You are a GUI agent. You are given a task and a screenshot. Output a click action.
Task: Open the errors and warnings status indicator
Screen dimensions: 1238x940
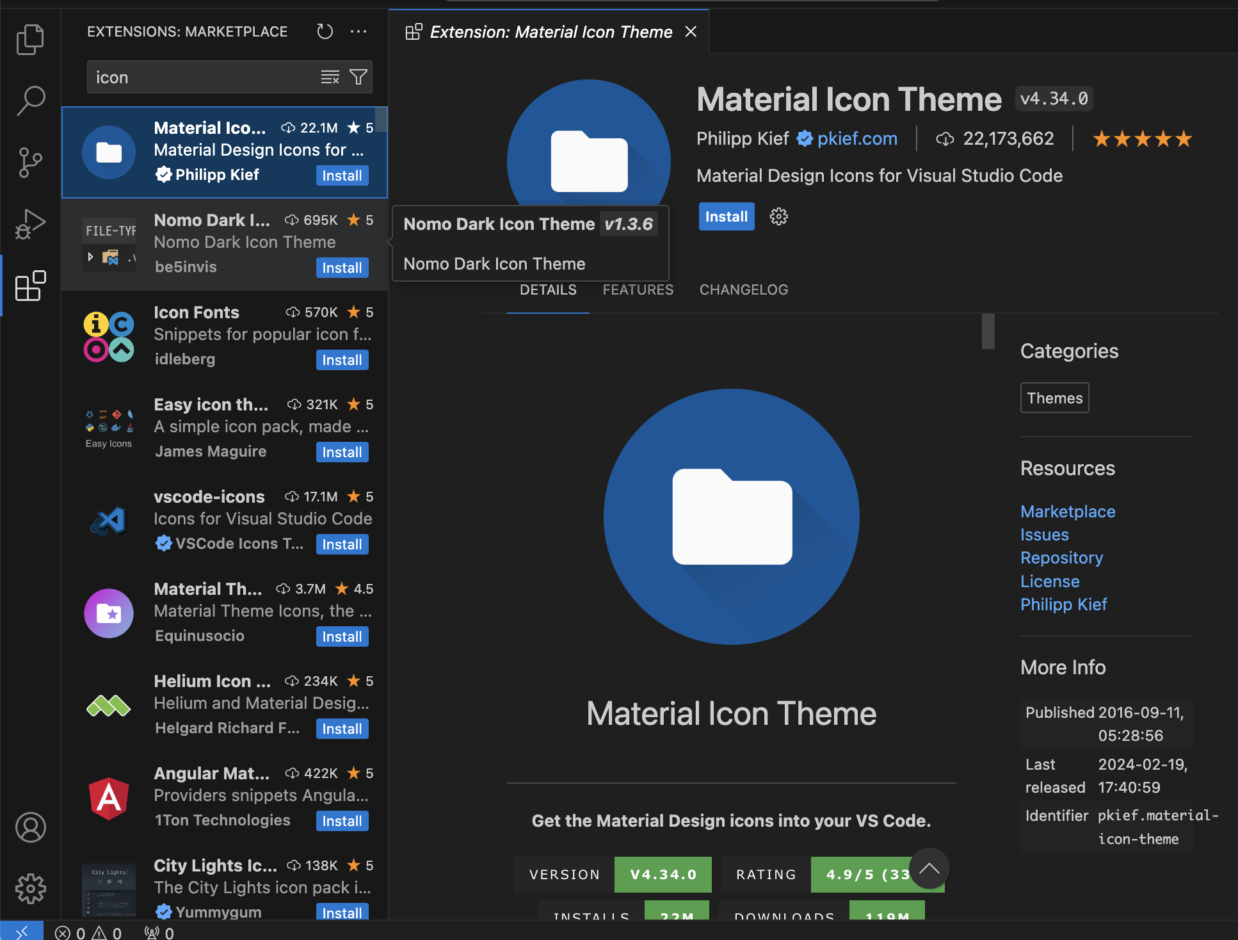[x=88, y=932]
